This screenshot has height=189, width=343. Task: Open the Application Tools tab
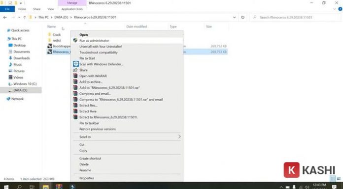click(x=72, y=9)
